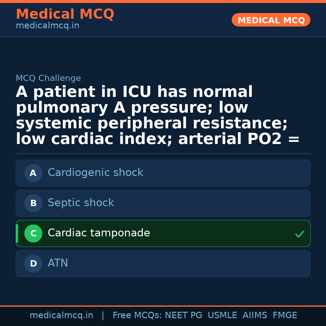This screenshot has height=326, width=326.
Task: Click the FMGE footer label
Action: point(285,315)
